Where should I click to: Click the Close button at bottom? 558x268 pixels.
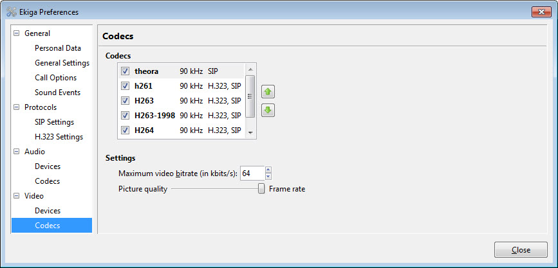[x=521, y=250]
